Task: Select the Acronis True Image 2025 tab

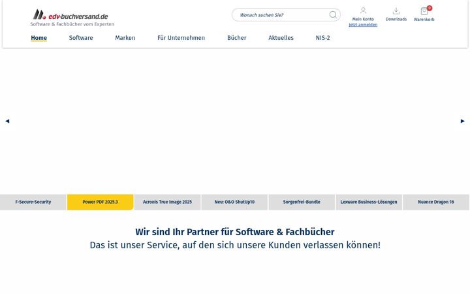Action: (x=167, y=202)
